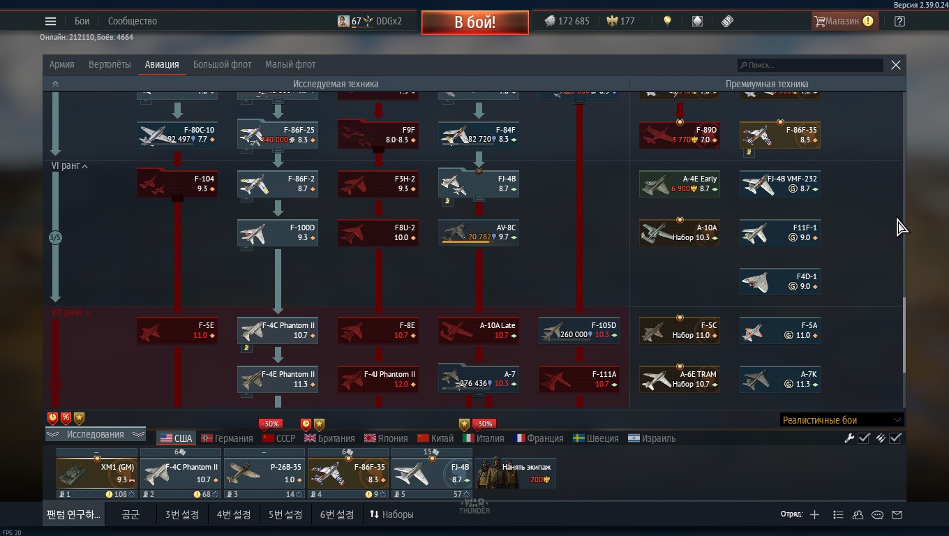Toggle the auto-repair wrench checkbox

[864, 438]
